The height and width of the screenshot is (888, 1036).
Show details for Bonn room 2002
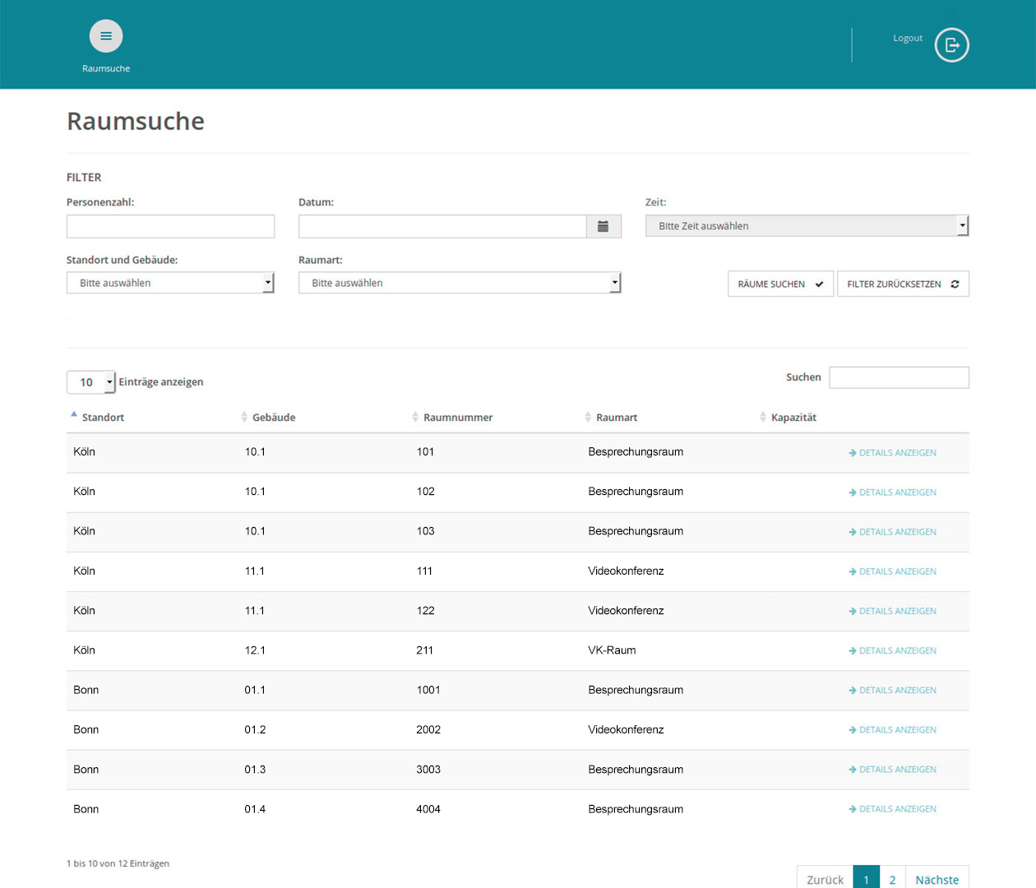pyautogui.click(x=892, y=730)
